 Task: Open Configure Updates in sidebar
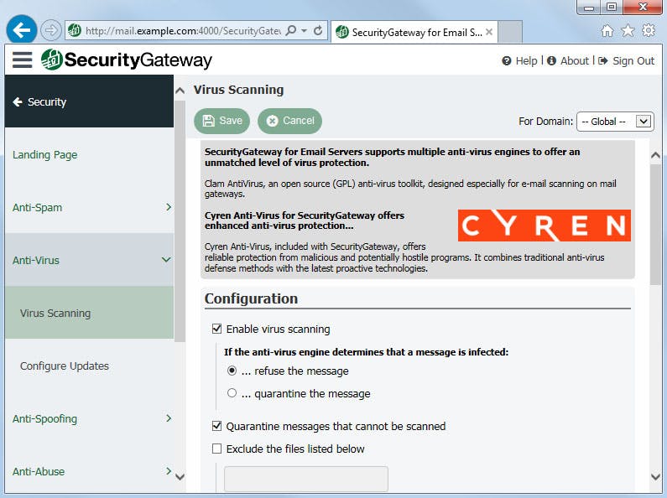(x=89, y=366)
